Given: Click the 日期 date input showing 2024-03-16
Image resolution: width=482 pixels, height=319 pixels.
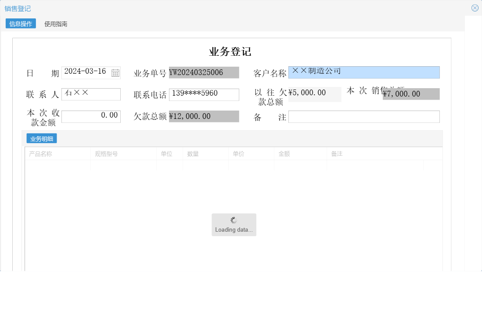Looking at the screenshot, I should click(x=86, y=72).
